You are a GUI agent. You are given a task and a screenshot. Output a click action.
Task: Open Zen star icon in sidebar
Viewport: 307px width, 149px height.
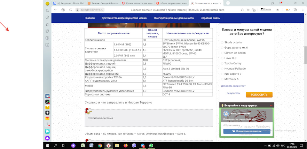click(47, 113)
